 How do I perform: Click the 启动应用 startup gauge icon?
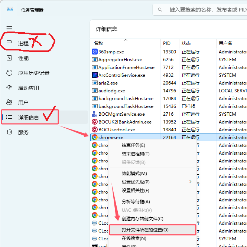(x=10, y=88)
